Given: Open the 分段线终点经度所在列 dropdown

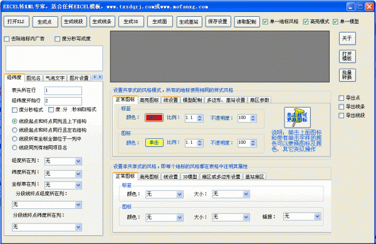Looking at the screenshot, I should pyautogui.click(x=47, y=205).
